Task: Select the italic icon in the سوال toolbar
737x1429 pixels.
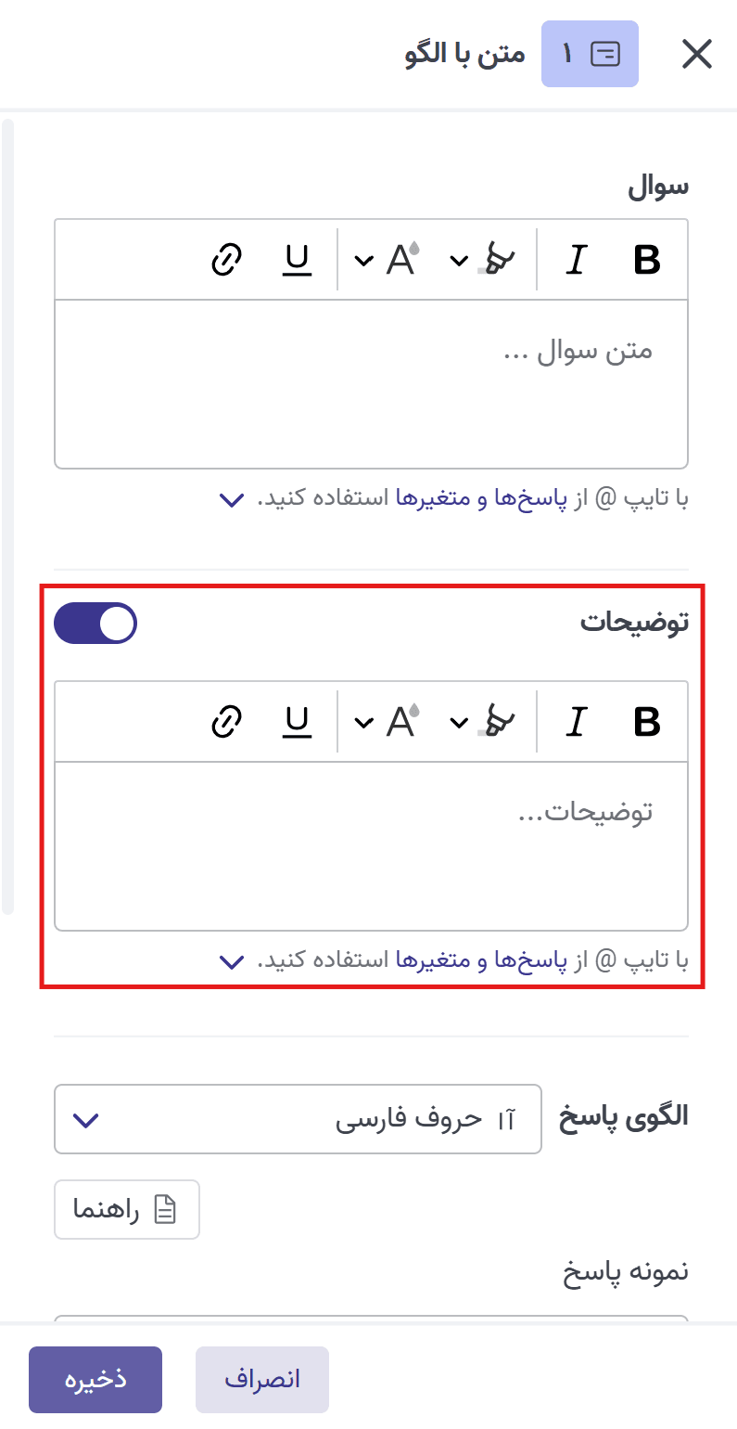Action: (x=576, y=260)
